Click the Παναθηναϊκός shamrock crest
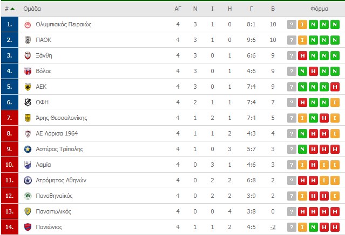 click(28, 196)
